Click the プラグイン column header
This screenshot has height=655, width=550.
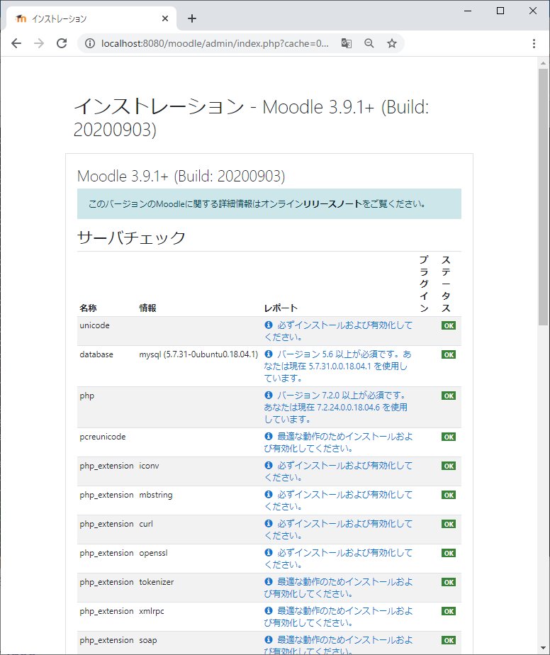(424, 284)
